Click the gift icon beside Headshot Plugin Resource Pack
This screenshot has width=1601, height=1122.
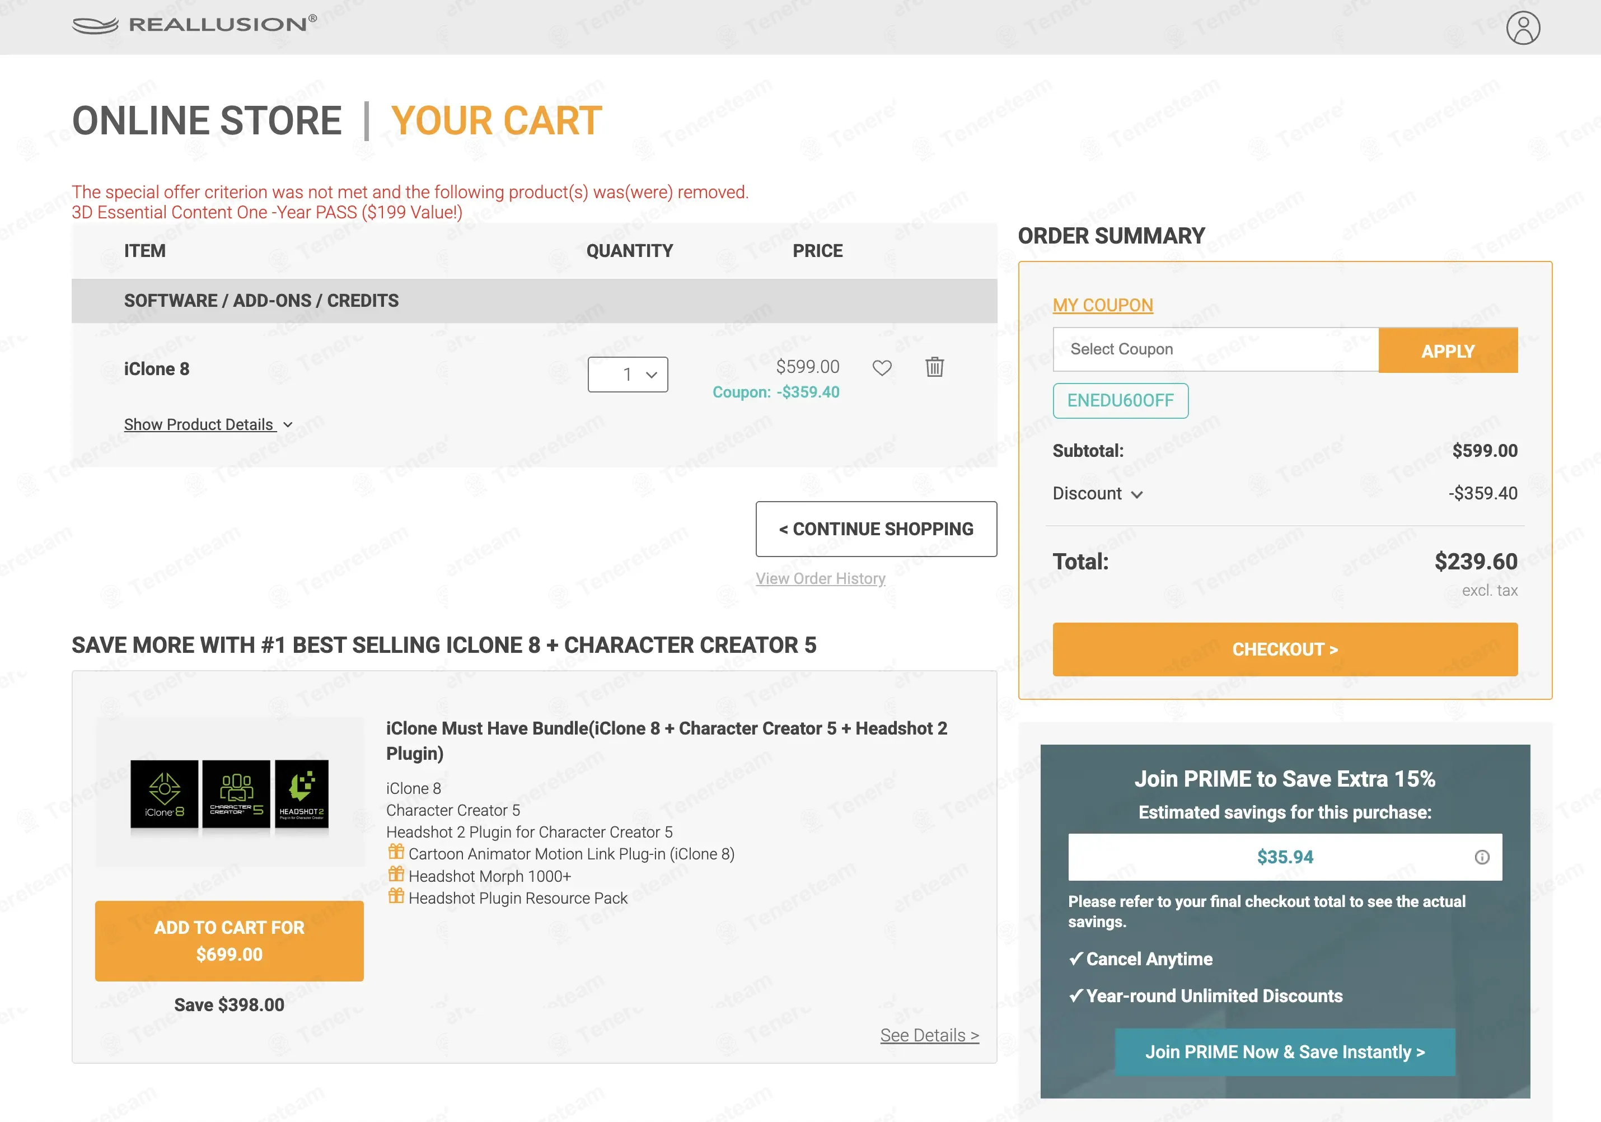[x=396, y=895]
